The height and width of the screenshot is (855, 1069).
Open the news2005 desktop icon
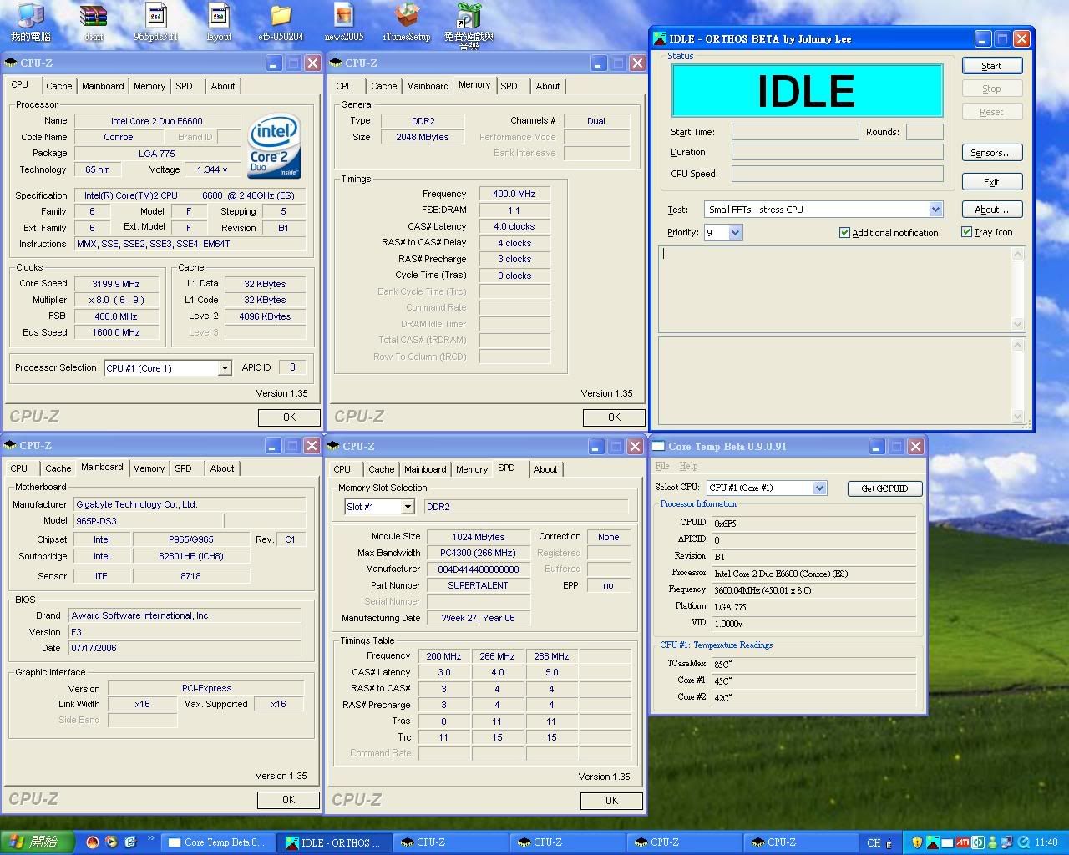(343, 17)
